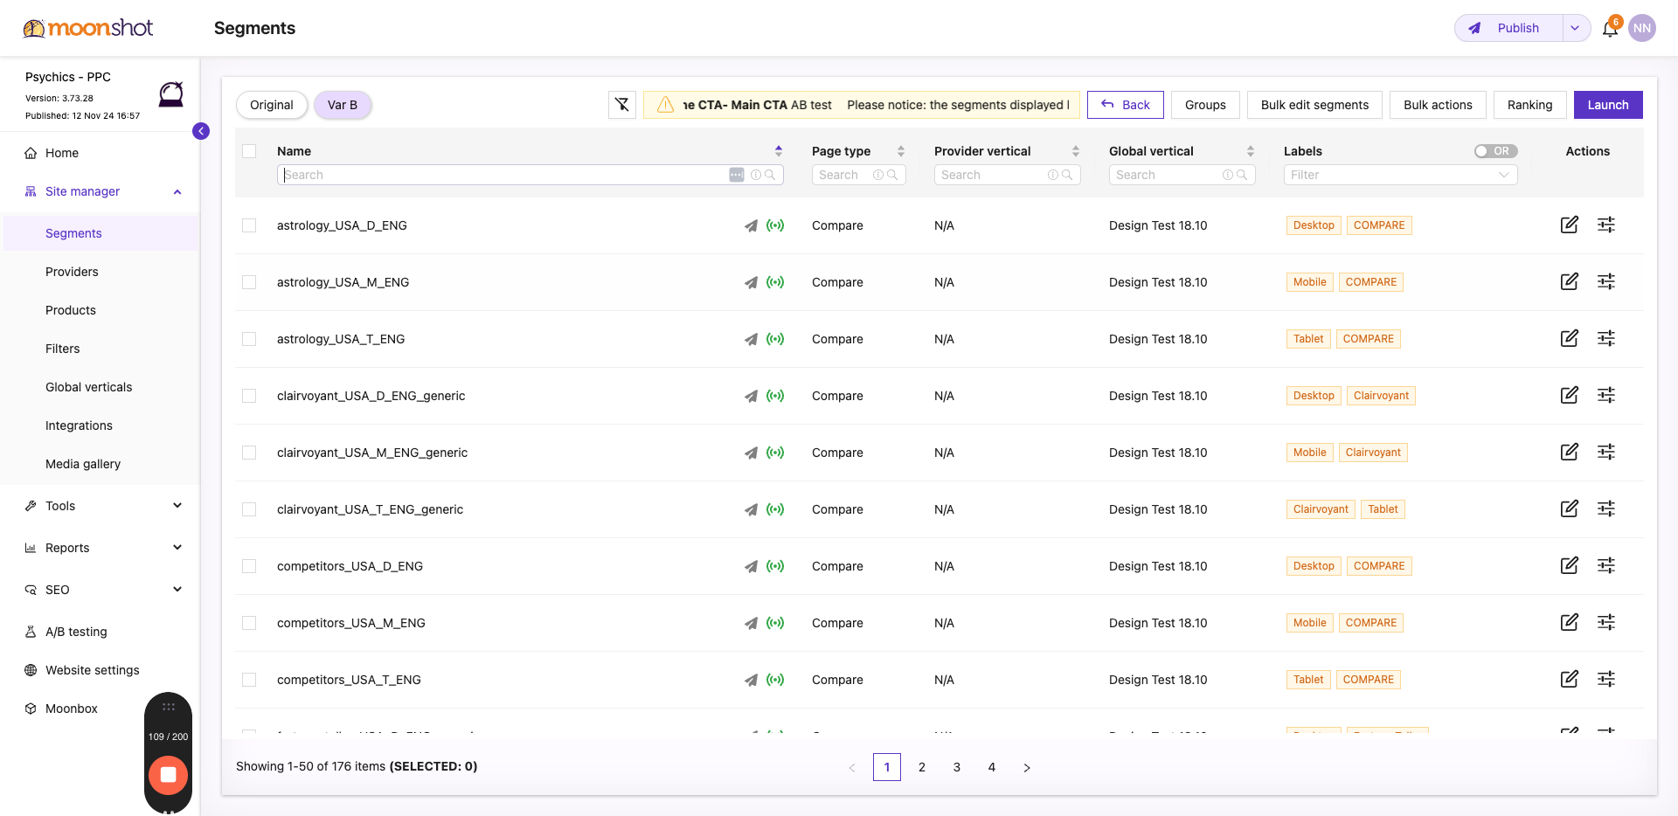Open Providers in sidebar
This screenshot has height=816, width=1678.
pyautogui.click(x=72, y=272)
